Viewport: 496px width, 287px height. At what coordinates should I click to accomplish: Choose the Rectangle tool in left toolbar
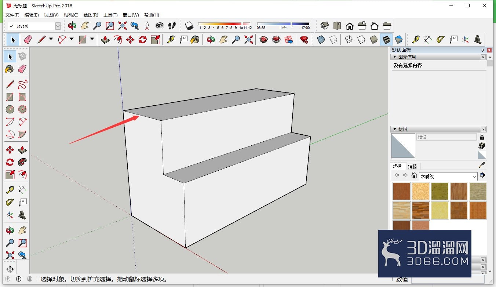tap(10, 97)
